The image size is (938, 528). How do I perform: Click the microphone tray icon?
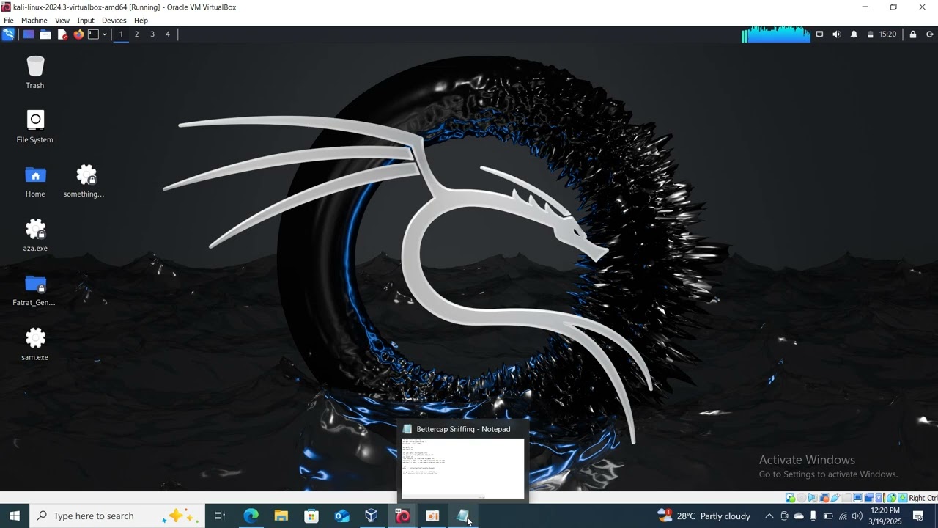click(813, 516)
